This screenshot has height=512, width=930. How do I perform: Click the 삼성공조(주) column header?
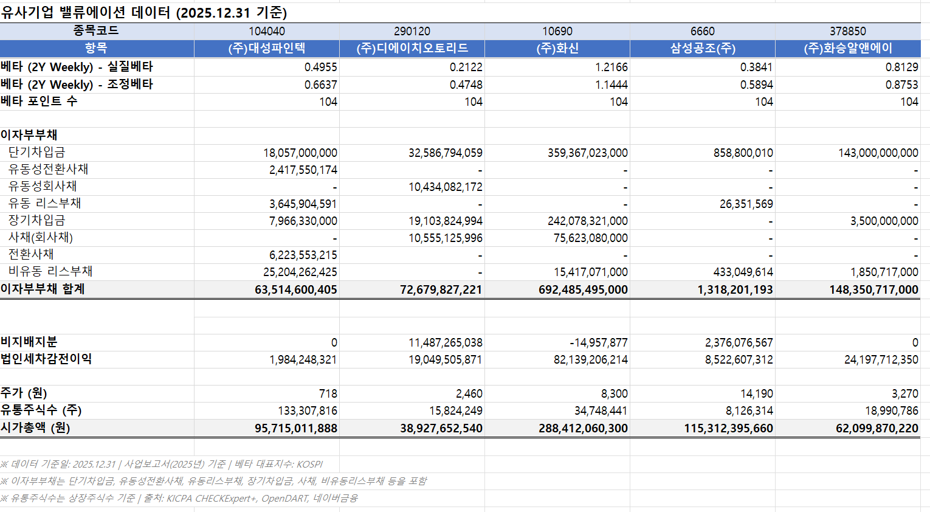[703, 48]
